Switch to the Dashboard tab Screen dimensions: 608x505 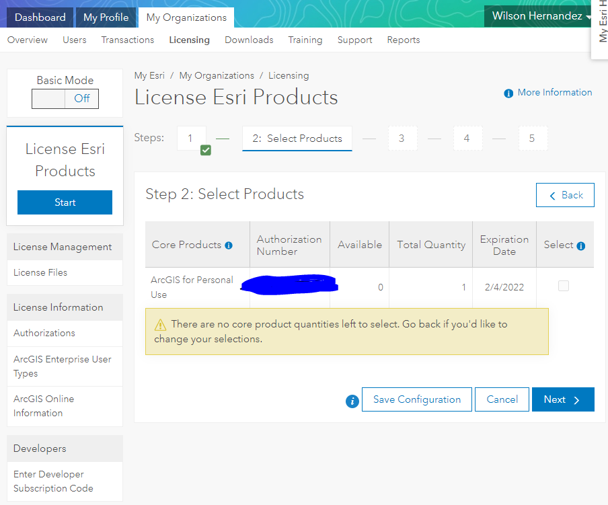tap(40, 17)
